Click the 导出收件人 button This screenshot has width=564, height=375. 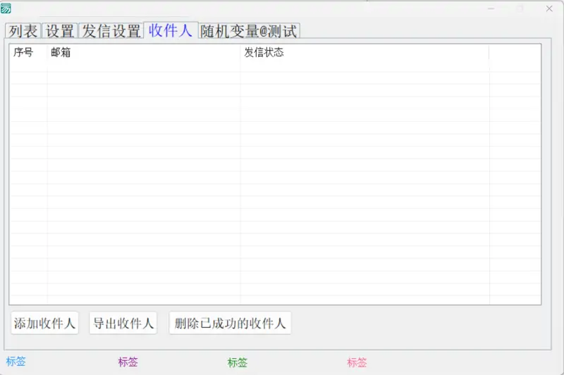123,324
